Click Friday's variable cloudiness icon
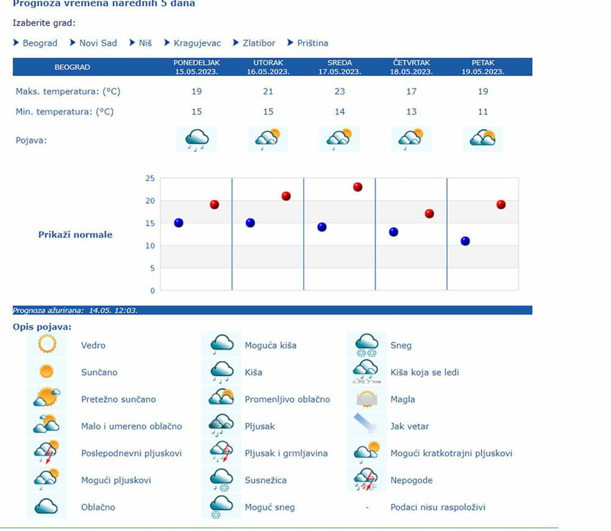Screen dimensions: 611x531 click(483, 139)
